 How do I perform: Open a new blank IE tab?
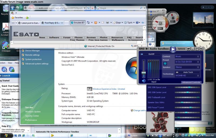66,23
